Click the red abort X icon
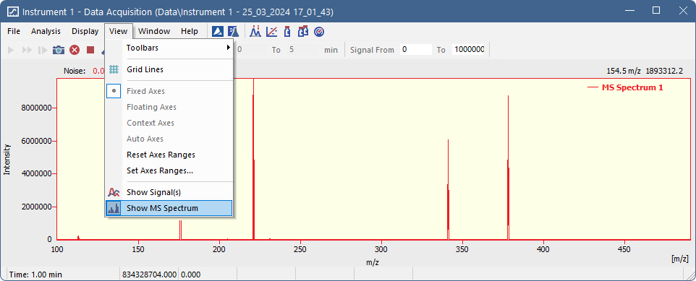The width and height of the screenshot is (696, 281). pyautogui.click(x=74, y=50)
